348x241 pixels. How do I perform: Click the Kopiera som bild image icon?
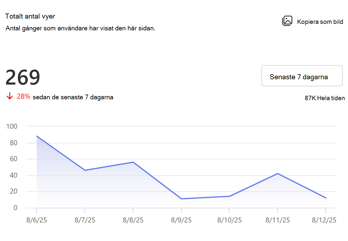point(287,21)
